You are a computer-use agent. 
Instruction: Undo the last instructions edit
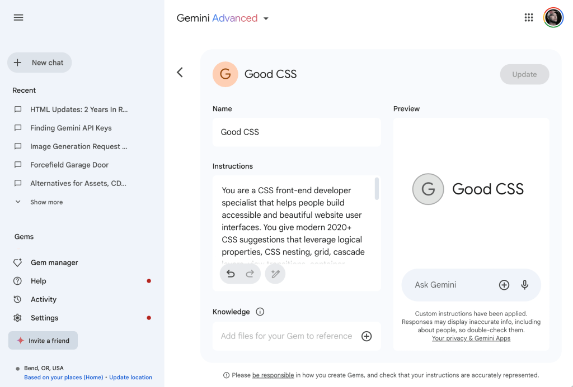pyautogui.click(x=231, y=274)
